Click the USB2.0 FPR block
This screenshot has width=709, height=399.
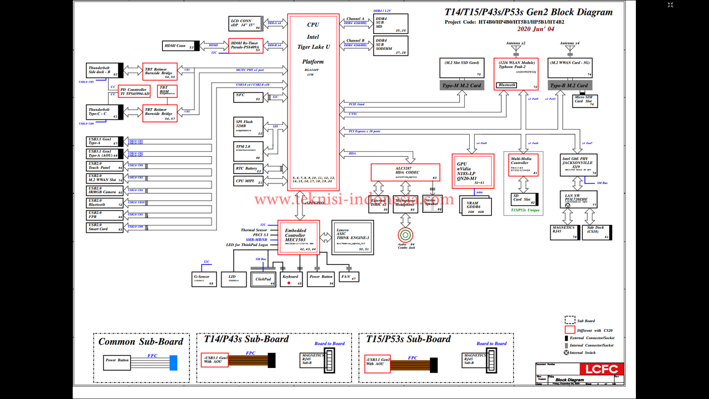105,214
